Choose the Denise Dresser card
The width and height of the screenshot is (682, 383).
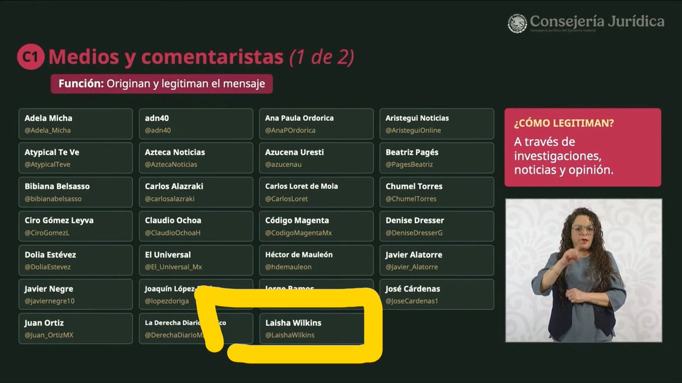tap(437, 226)
